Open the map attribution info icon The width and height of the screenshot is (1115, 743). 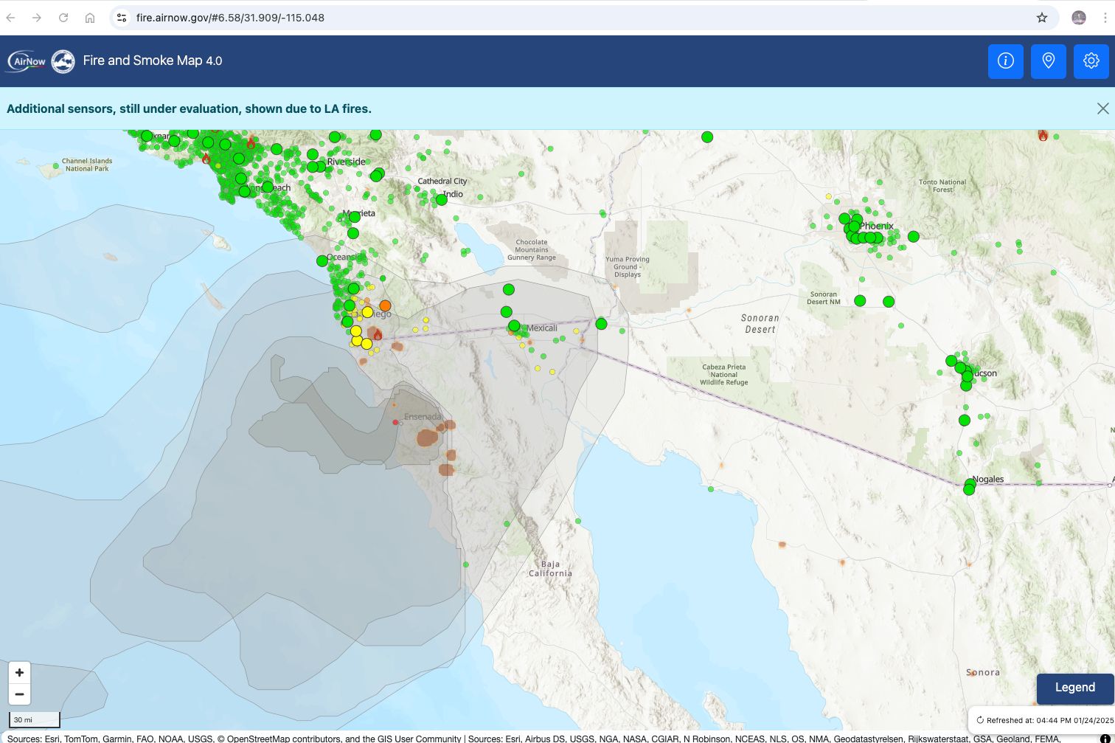point(1104,739)
